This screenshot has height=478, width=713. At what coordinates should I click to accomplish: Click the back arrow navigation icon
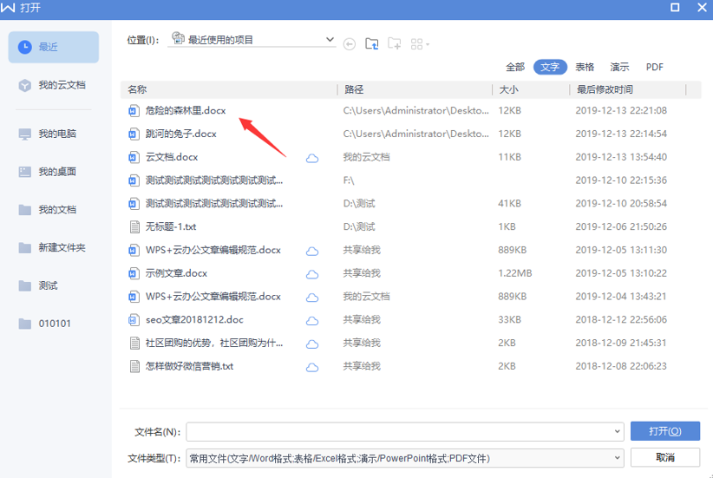(350, 44)
